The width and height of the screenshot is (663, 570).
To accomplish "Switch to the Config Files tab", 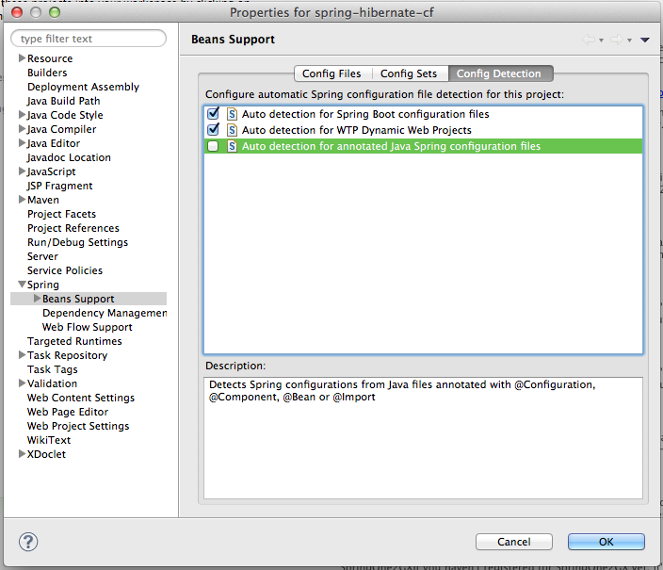I will click(x=331, y=73).
